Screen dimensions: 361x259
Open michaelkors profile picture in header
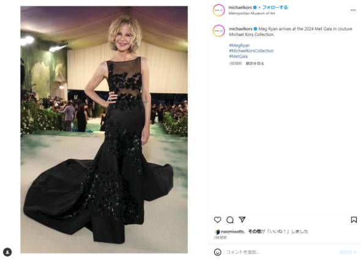point(218,10)
